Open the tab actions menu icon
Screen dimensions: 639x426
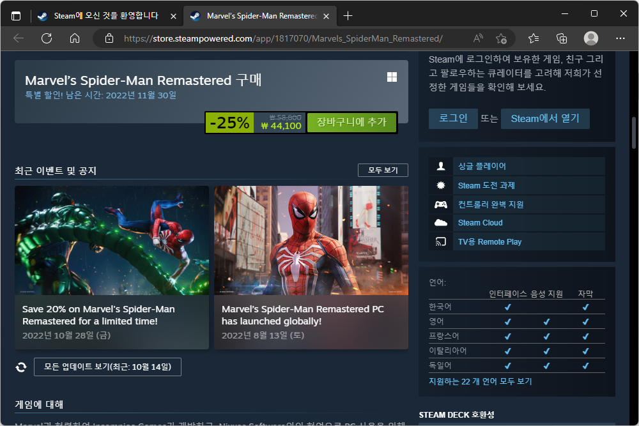[x=16, y=17]
